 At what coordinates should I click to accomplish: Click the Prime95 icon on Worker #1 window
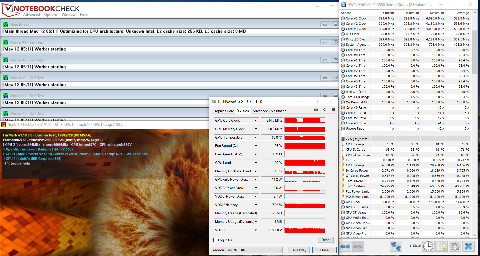pyautogui.click(x=6, y=42)
